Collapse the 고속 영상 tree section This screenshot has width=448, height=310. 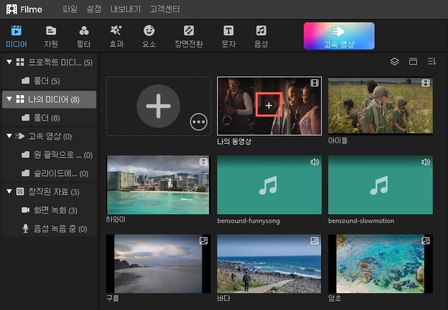(x=9, y=136)
